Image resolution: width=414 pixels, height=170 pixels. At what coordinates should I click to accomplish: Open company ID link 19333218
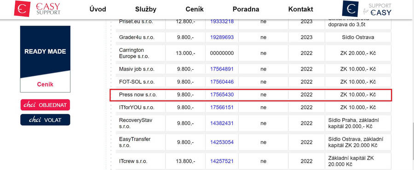tap(222, 22)
